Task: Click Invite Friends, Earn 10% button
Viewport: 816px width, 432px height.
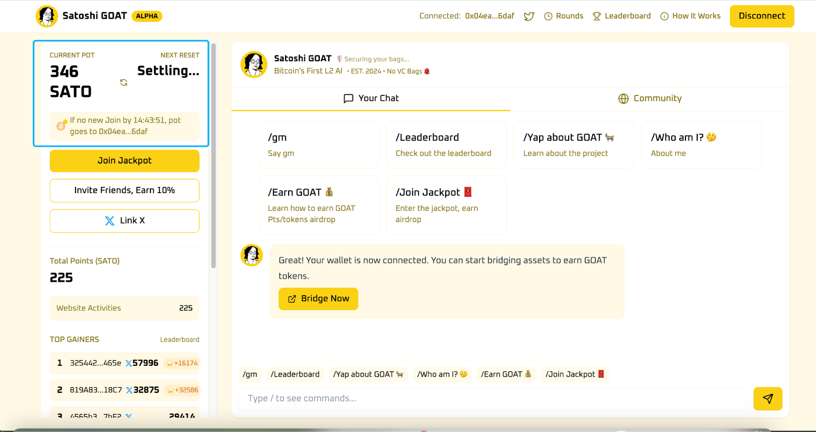Action: click(x=124, y=191)
